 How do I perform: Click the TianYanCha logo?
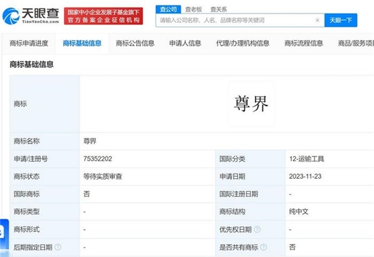[31, 16]
